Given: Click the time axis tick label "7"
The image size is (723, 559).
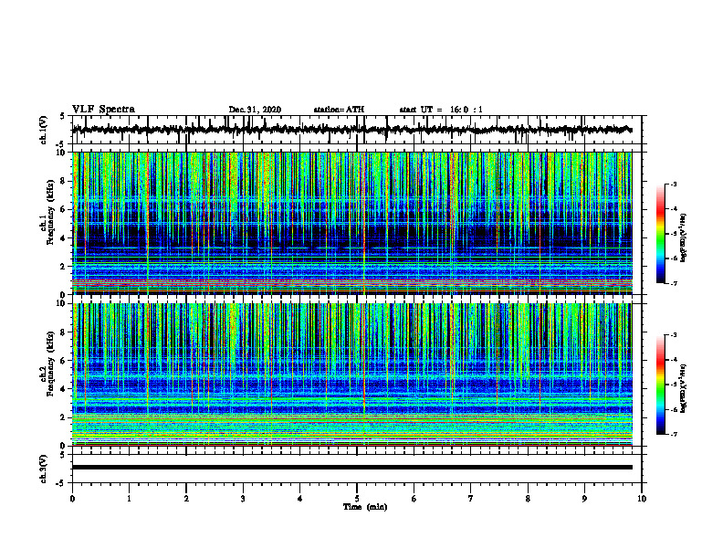Looking at the screenshot, I should (471, 499).
